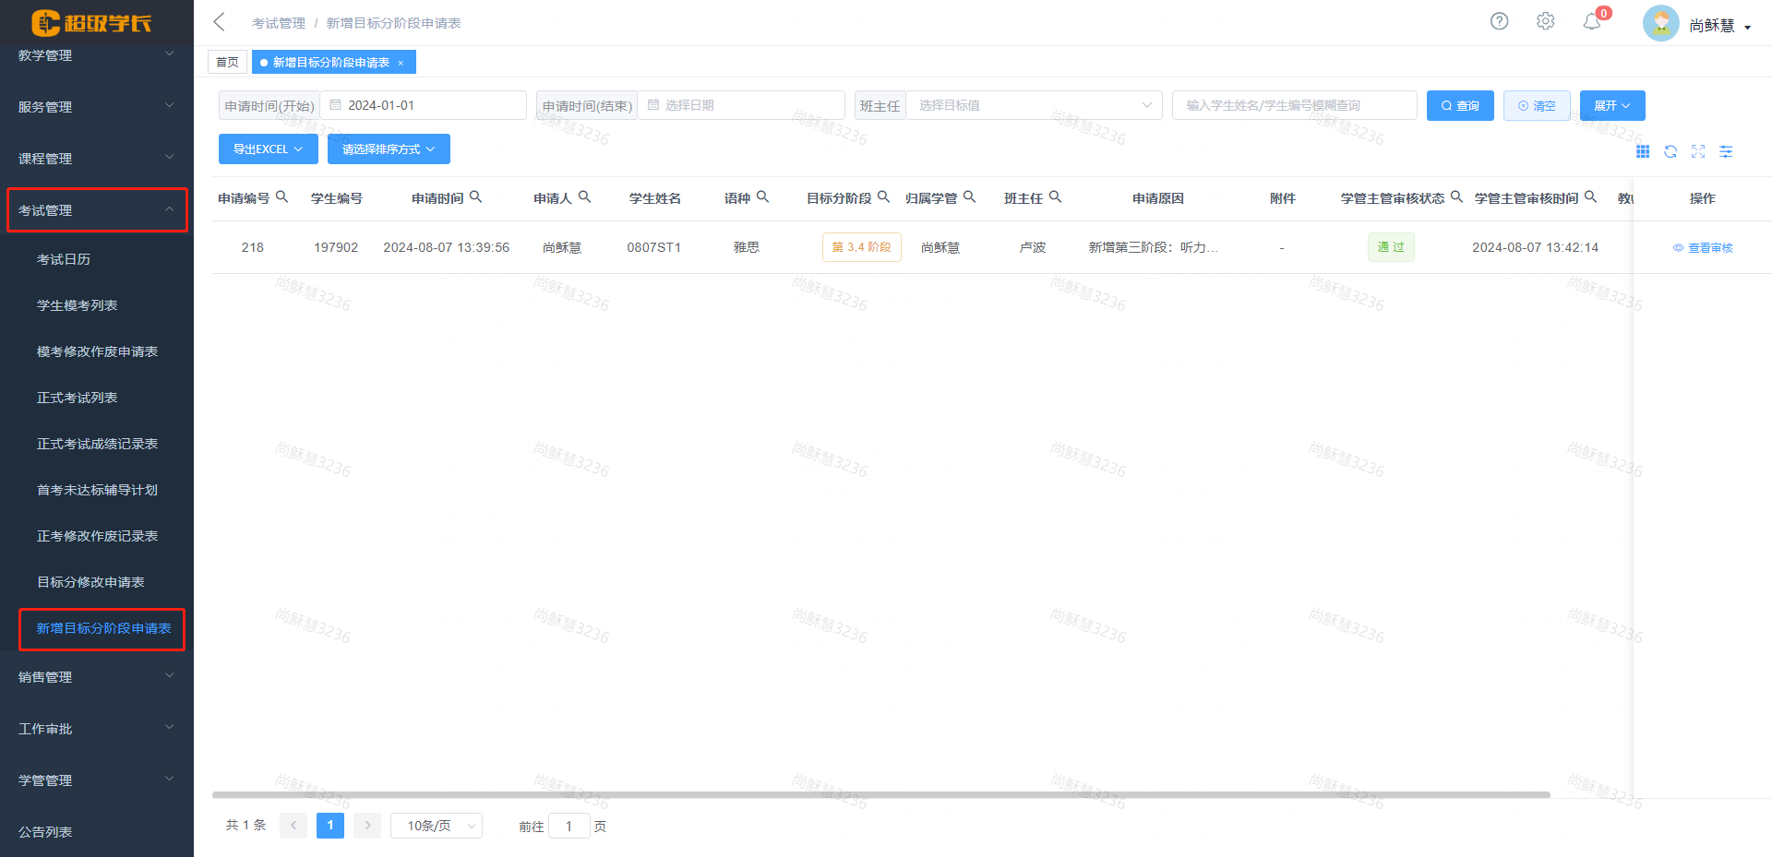Viewport: 1772px width, 857px height.
Task: Open the help question mark icon
Action: (x=1498, y=20)
